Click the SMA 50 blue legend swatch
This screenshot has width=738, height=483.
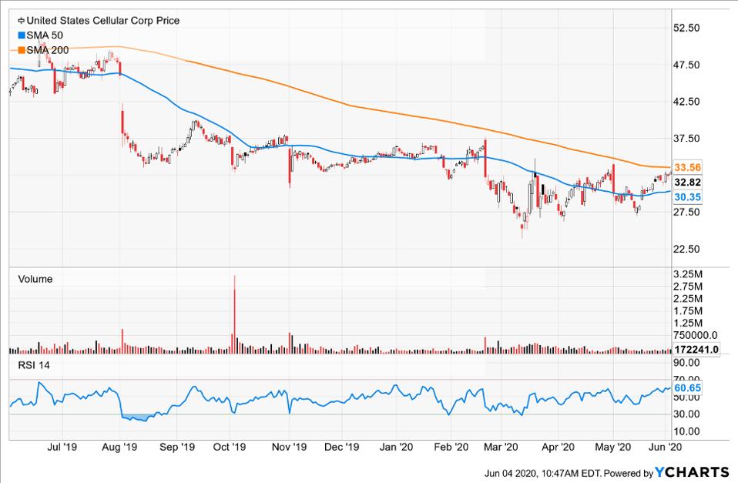pos(22,35)
